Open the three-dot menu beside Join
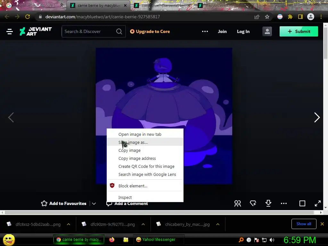The width and height of the screenshot is (328, 246). 205,31
